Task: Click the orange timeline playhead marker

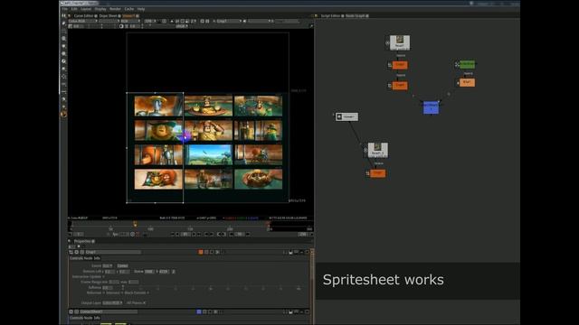Action: coord(135,224)
